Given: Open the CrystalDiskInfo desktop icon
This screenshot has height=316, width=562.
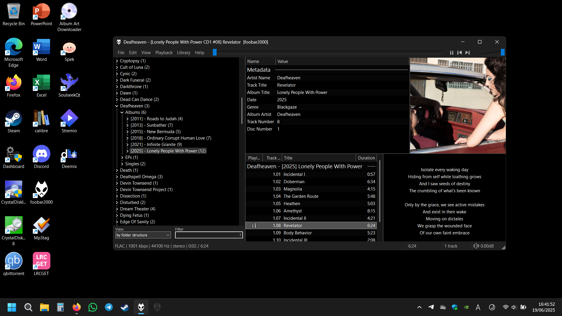Looking at the screenshot, I should 14,193.
